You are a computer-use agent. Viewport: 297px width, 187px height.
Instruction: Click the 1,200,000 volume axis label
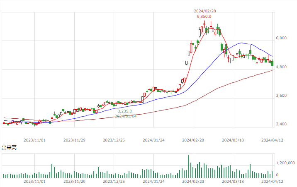click(x=285, y=163)
